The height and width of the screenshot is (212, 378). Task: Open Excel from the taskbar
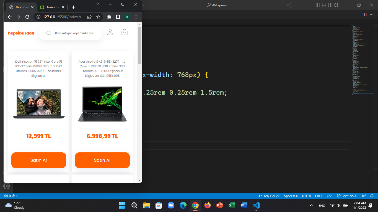232,205
